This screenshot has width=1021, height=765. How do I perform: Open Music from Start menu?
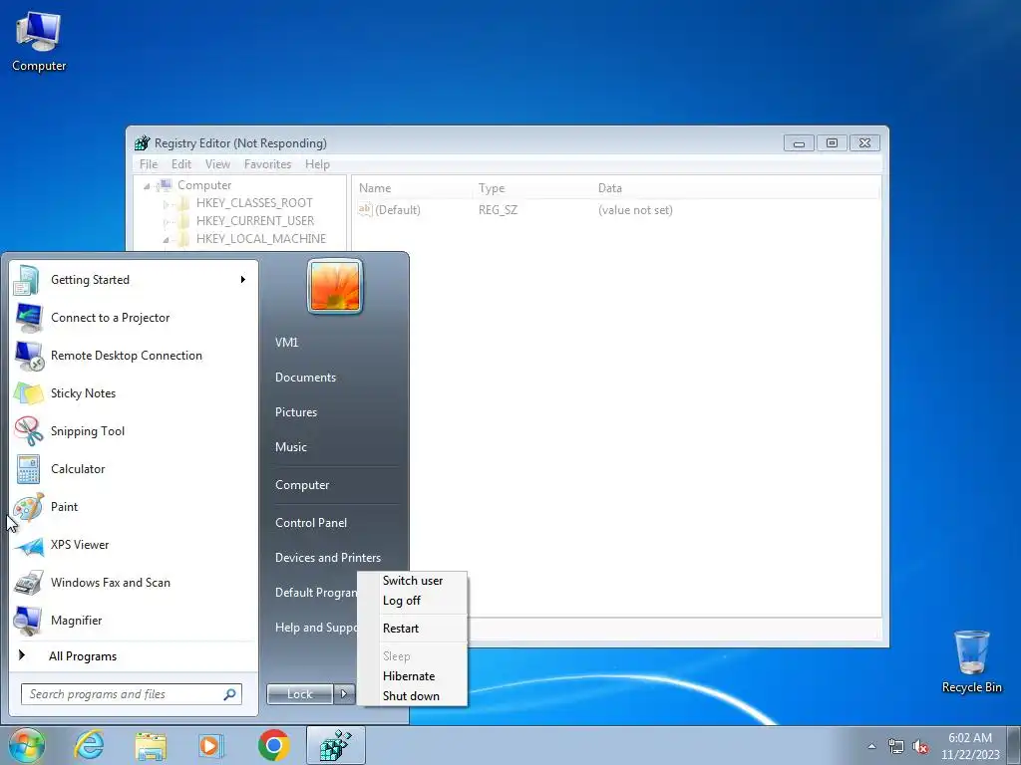[290, 447]
